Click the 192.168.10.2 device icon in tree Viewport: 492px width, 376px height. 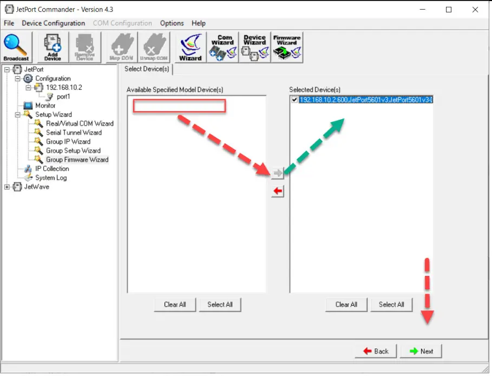pyautogui.click(x=39, y=87)
